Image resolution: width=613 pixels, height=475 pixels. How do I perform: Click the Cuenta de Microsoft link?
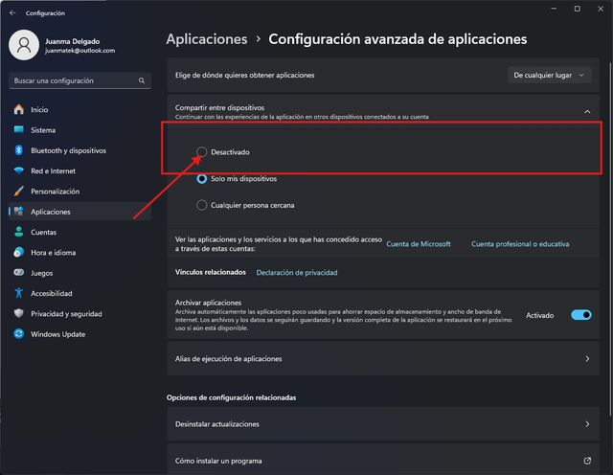(418, 244)
